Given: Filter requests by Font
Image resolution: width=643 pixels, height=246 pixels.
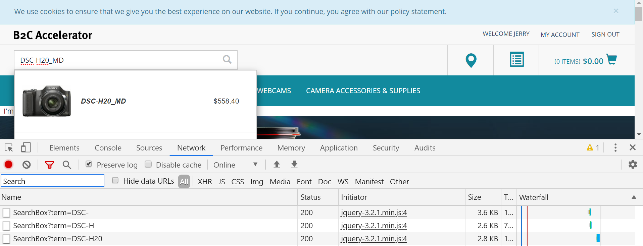Looking at the screenshot, I should [x=304, y=182].
